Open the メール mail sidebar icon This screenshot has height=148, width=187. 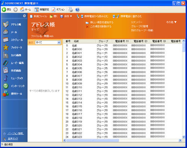[x=6, y=32]
